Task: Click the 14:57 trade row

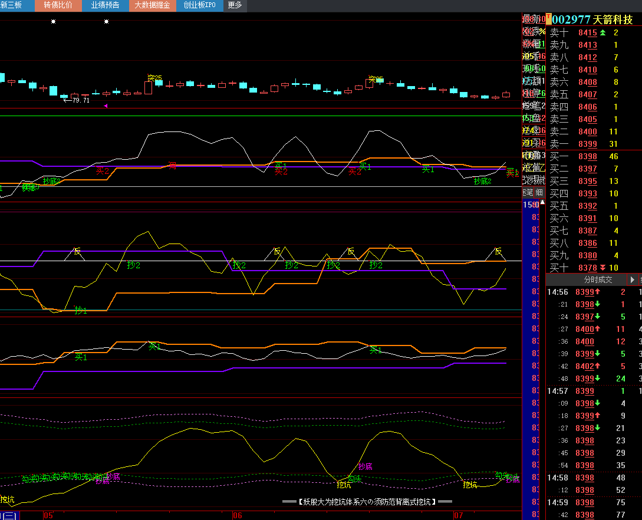Action: click(x=594, y=391)
